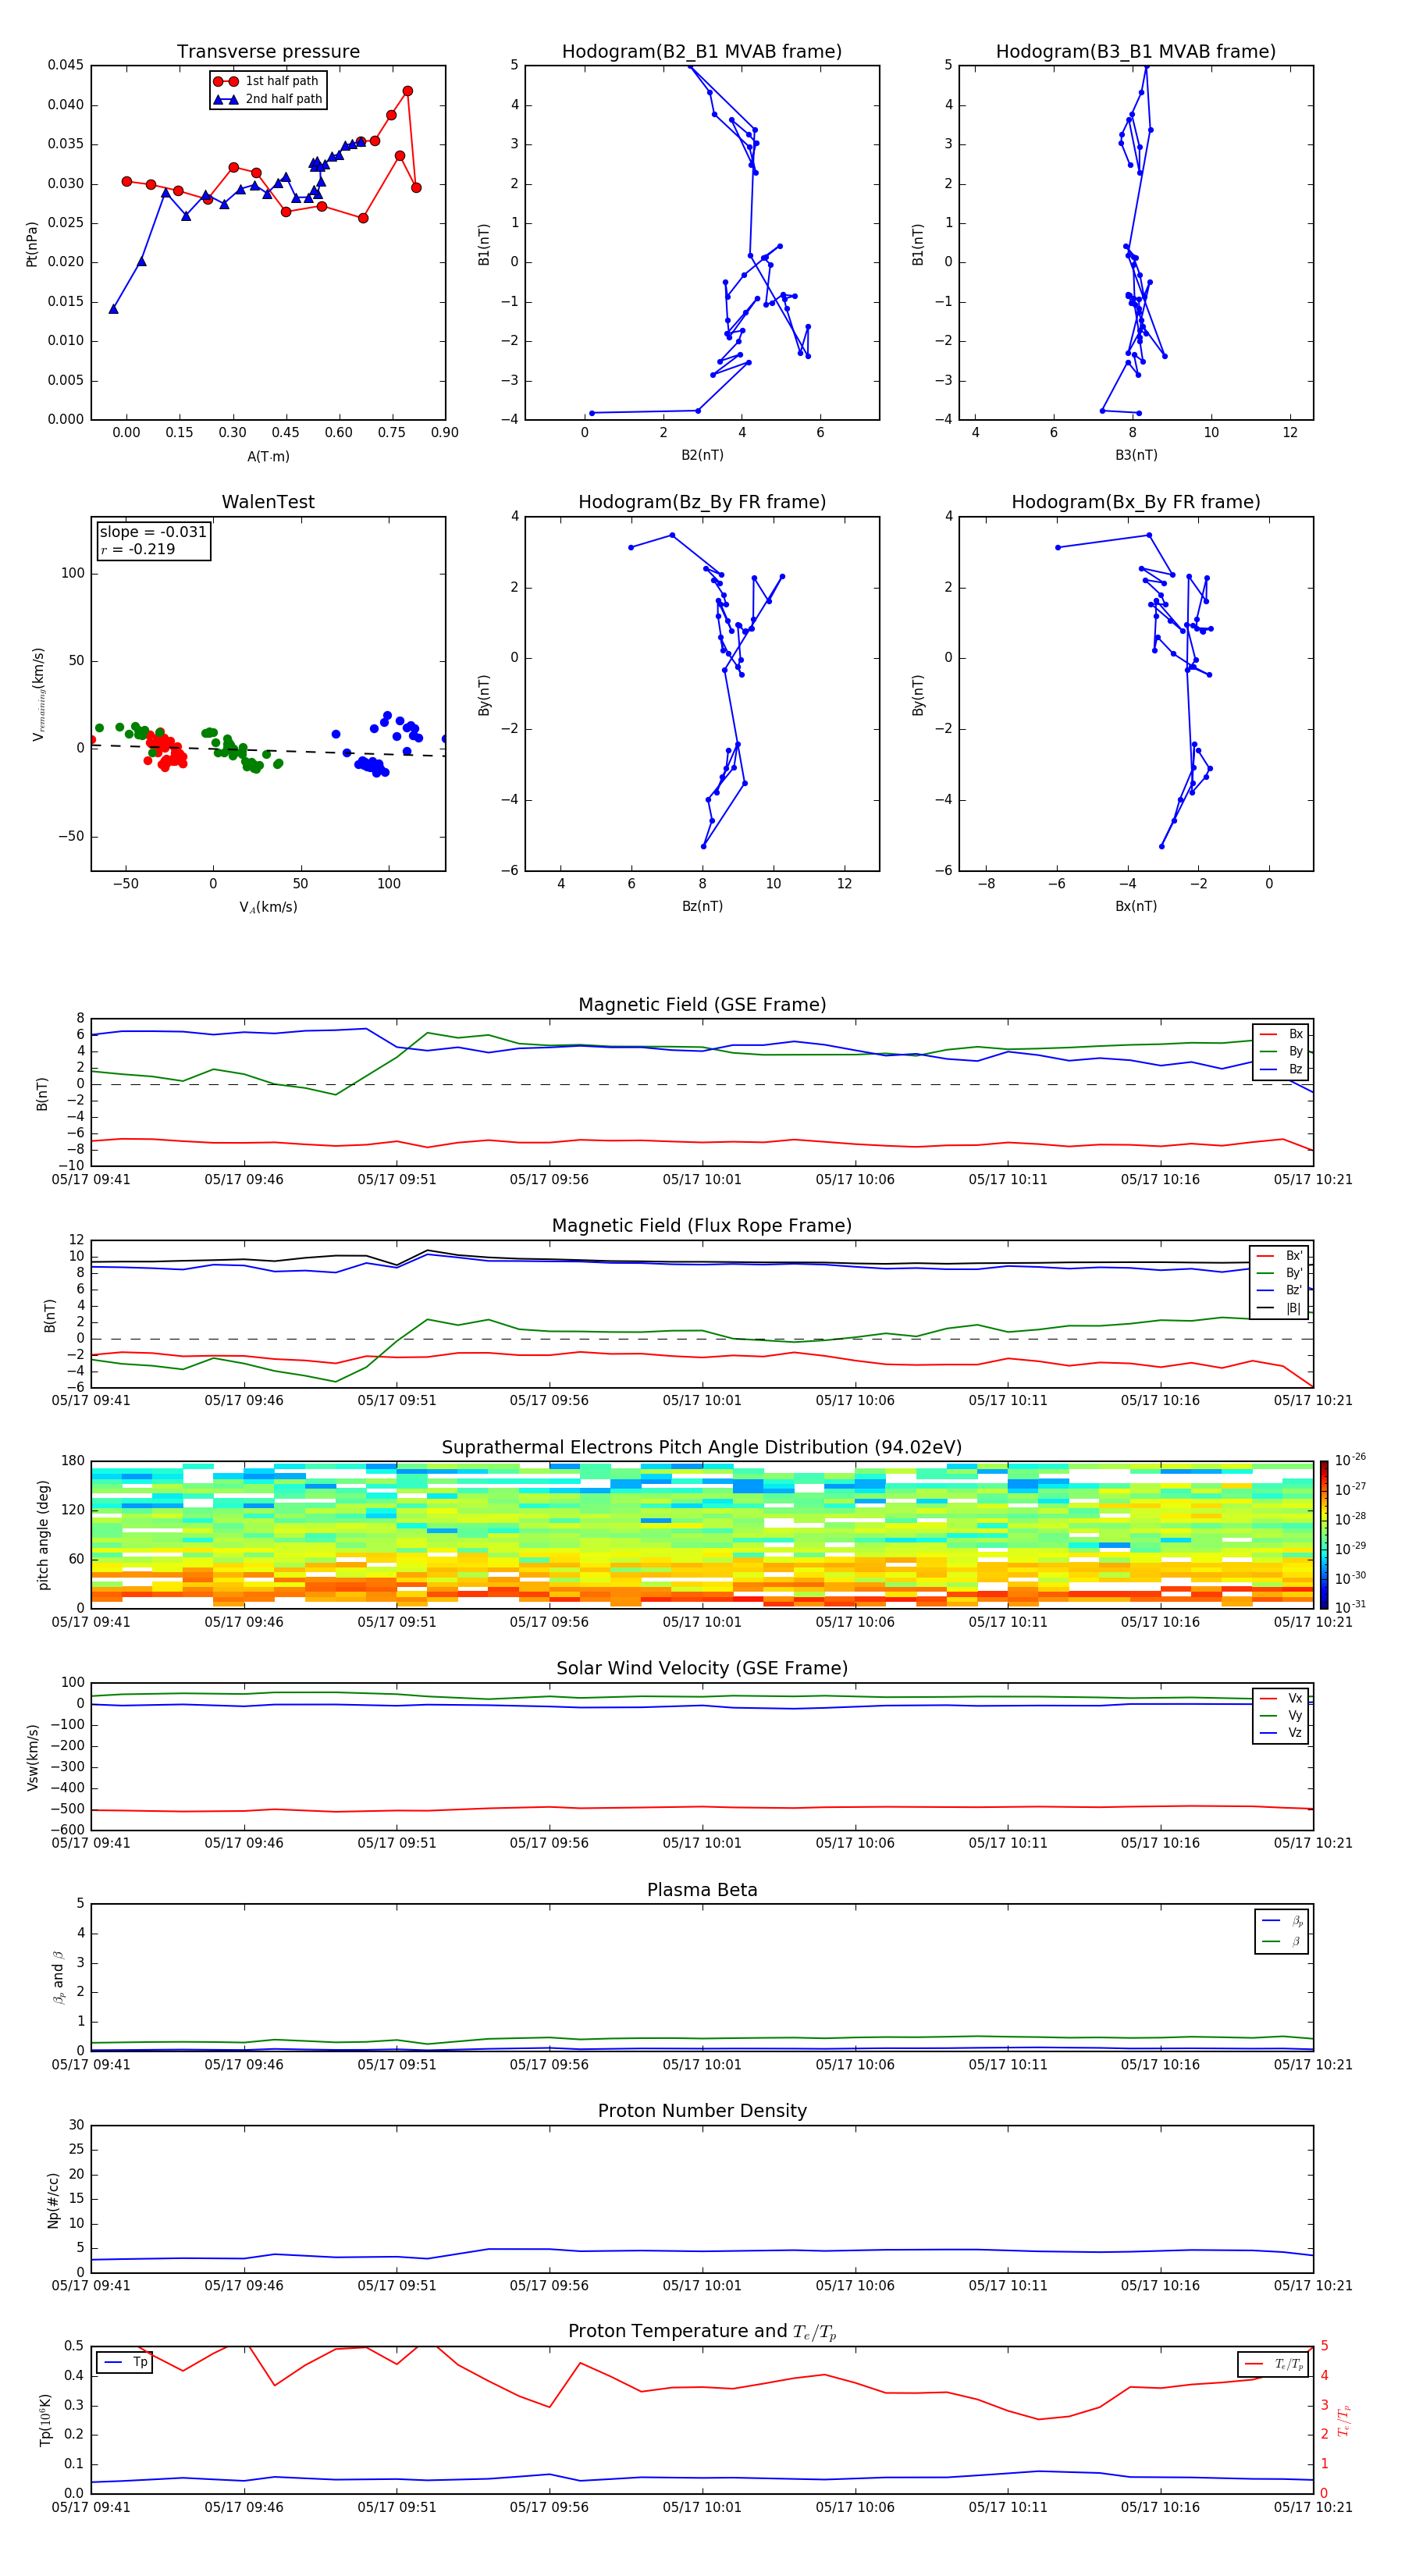Image resolution: width=1405 pixels, height=2576 pixels.
Task: Click the "Hodogram(B3_B1 MVAB frame)" title
Action: (1136, 52)
